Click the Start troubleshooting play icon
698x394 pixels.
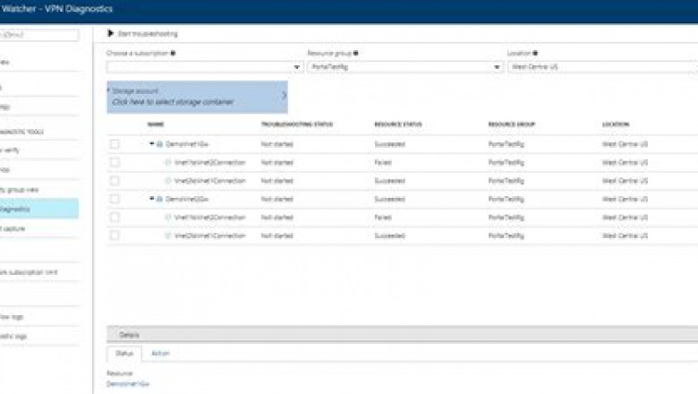tap(111, 33)
